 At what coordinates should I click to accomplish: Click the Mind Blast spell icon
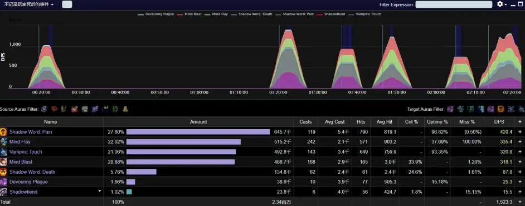point(4,162)
